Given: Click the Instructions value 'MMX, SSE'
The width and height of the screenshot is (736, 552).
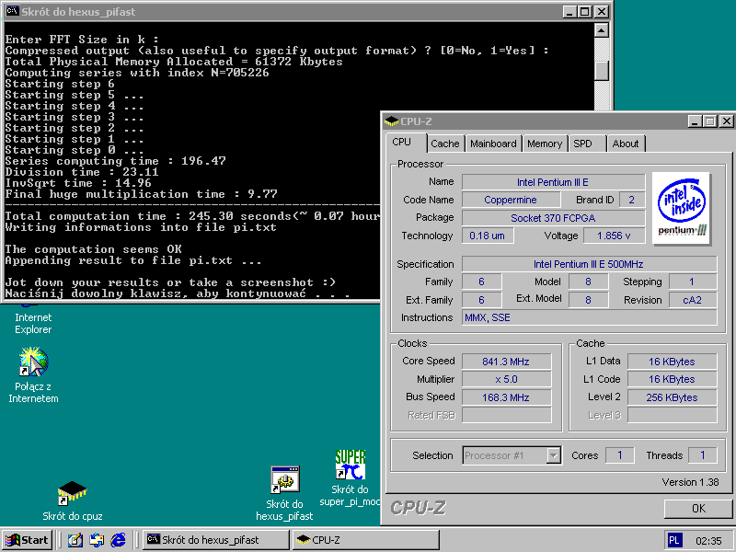Looking at the screenshot, I should pos(589,317).
